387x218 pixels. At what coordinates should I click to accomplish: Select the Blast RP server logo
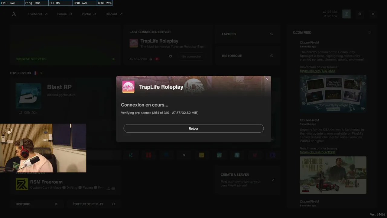28,96
